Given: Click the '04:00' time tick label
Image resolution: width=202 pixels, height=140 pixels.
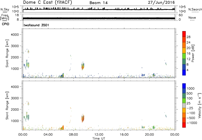Looking at the screenshot, I should [x=48, y=135].
